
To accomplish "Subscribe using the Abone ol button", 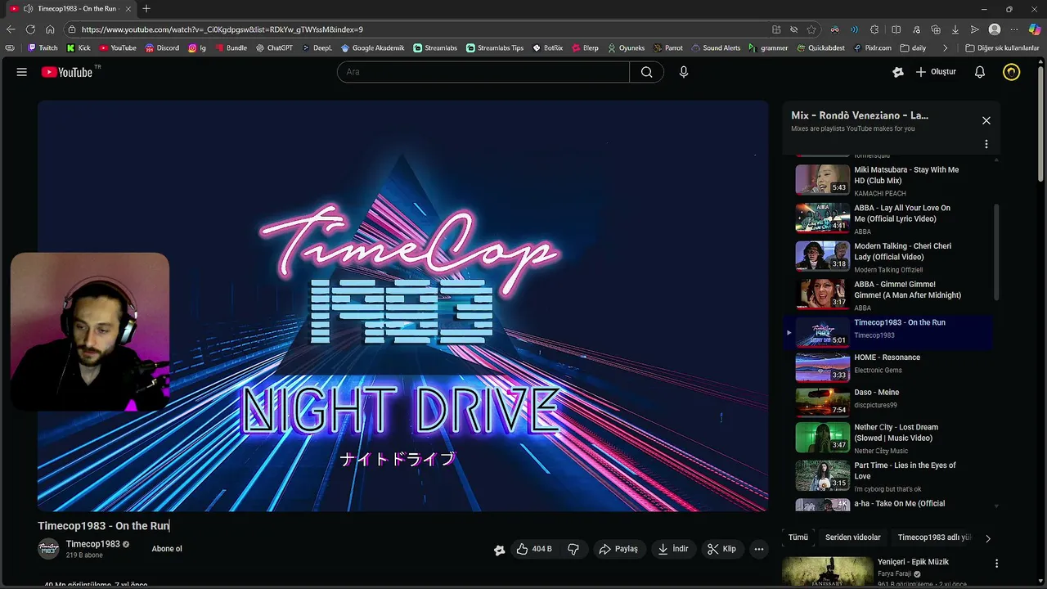I will [x=167, y=549].
